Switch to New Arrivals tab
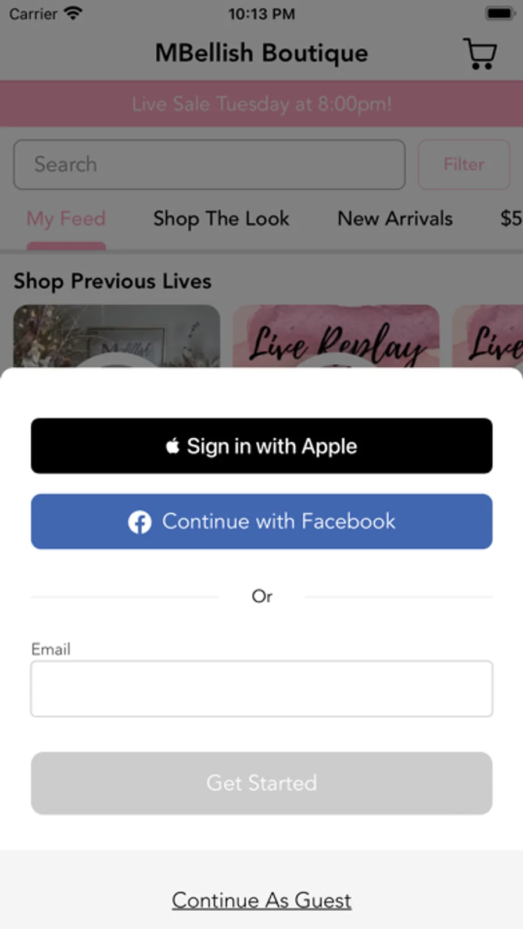The image size is (523, 929). (395, 219)
